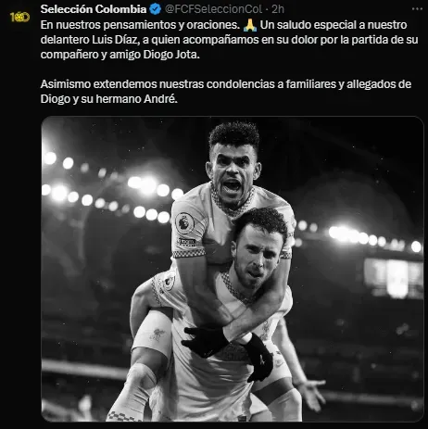Open the black-and-white celebration photo

[x=233, y=269]
